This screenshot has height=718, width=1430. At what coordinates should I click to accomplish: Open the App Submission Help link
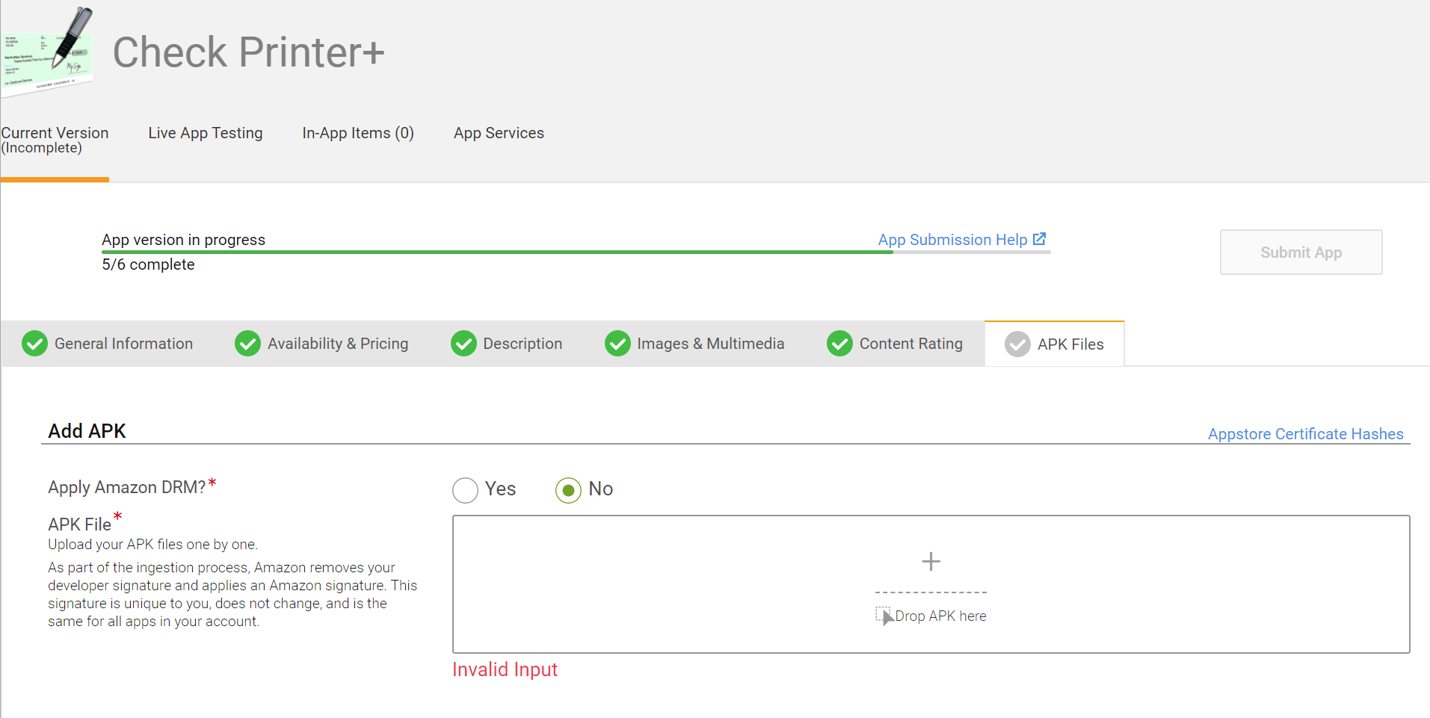point(952,240)
